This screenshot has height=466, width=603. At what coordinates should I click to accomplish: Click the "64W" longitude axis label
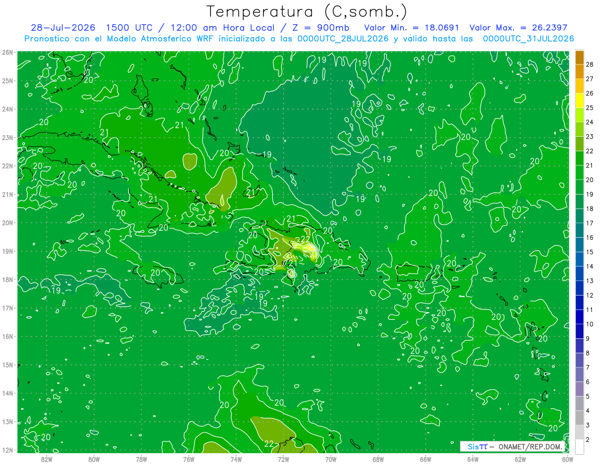click(x=473, y=459)
